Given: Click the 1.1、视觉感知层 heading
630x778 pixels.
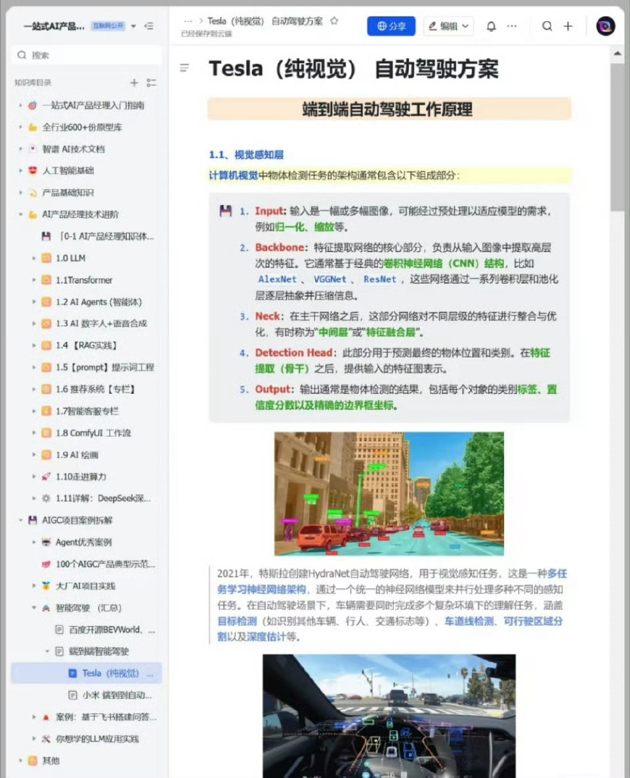Looking at the screenshot, I should coord(246,155).
